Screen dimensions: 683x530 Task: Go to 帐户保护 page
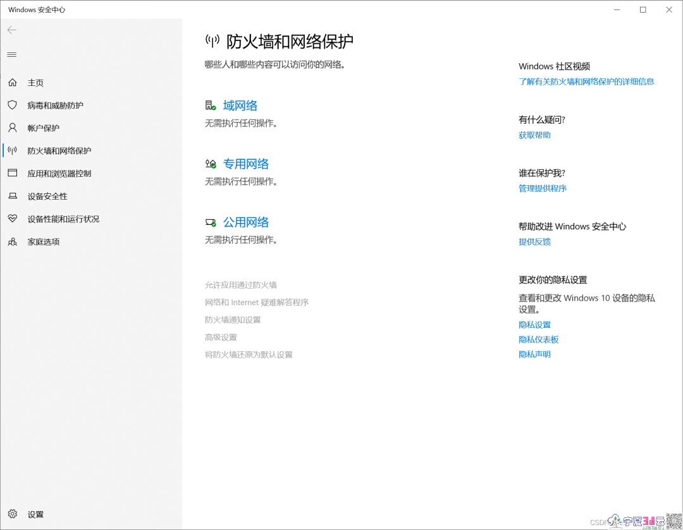44,128
